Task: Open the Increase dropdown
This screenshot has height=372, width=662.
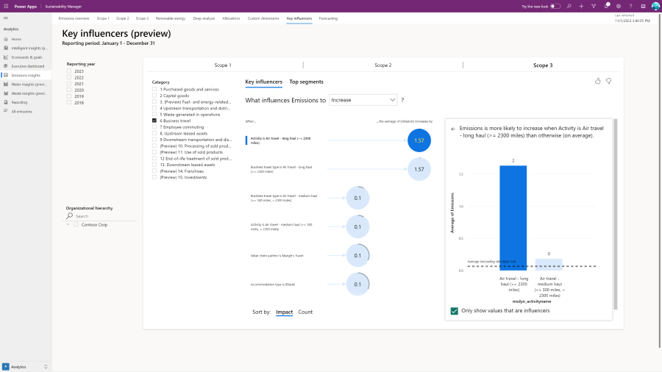Action: tap(363, 99)
